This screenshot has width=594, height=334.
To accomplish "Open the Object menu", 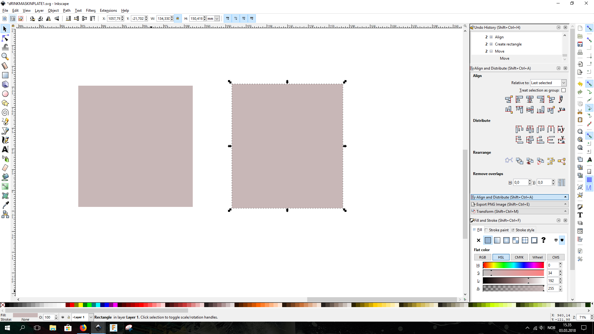I will coord(53,11).
